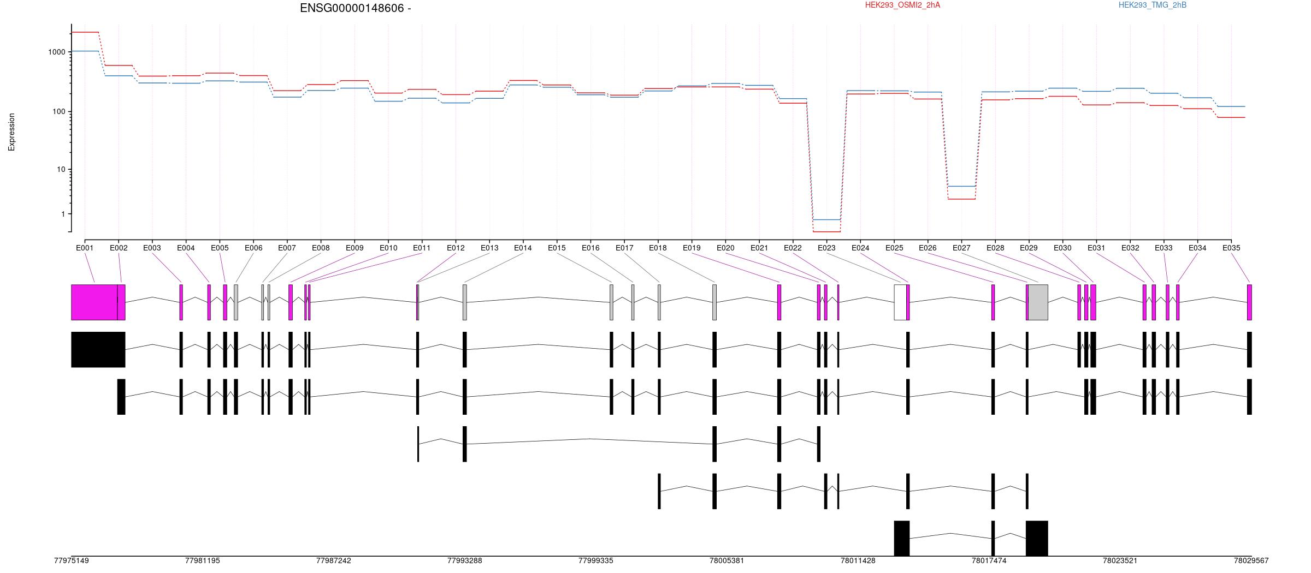Click genomic coordinate 77999335
This screenshot has height=573, width=1311.
[596, 560]
